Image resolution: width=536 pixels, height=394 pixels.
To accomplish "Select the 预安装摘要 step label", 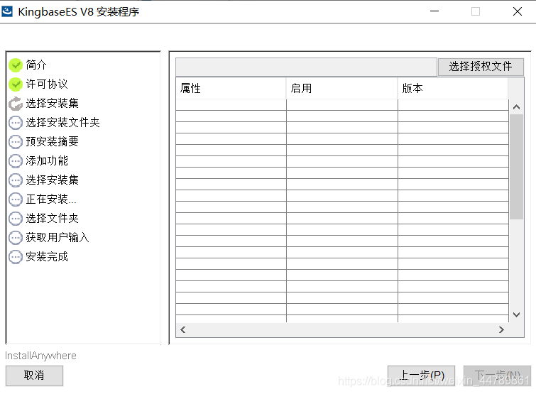I will 53,141.
